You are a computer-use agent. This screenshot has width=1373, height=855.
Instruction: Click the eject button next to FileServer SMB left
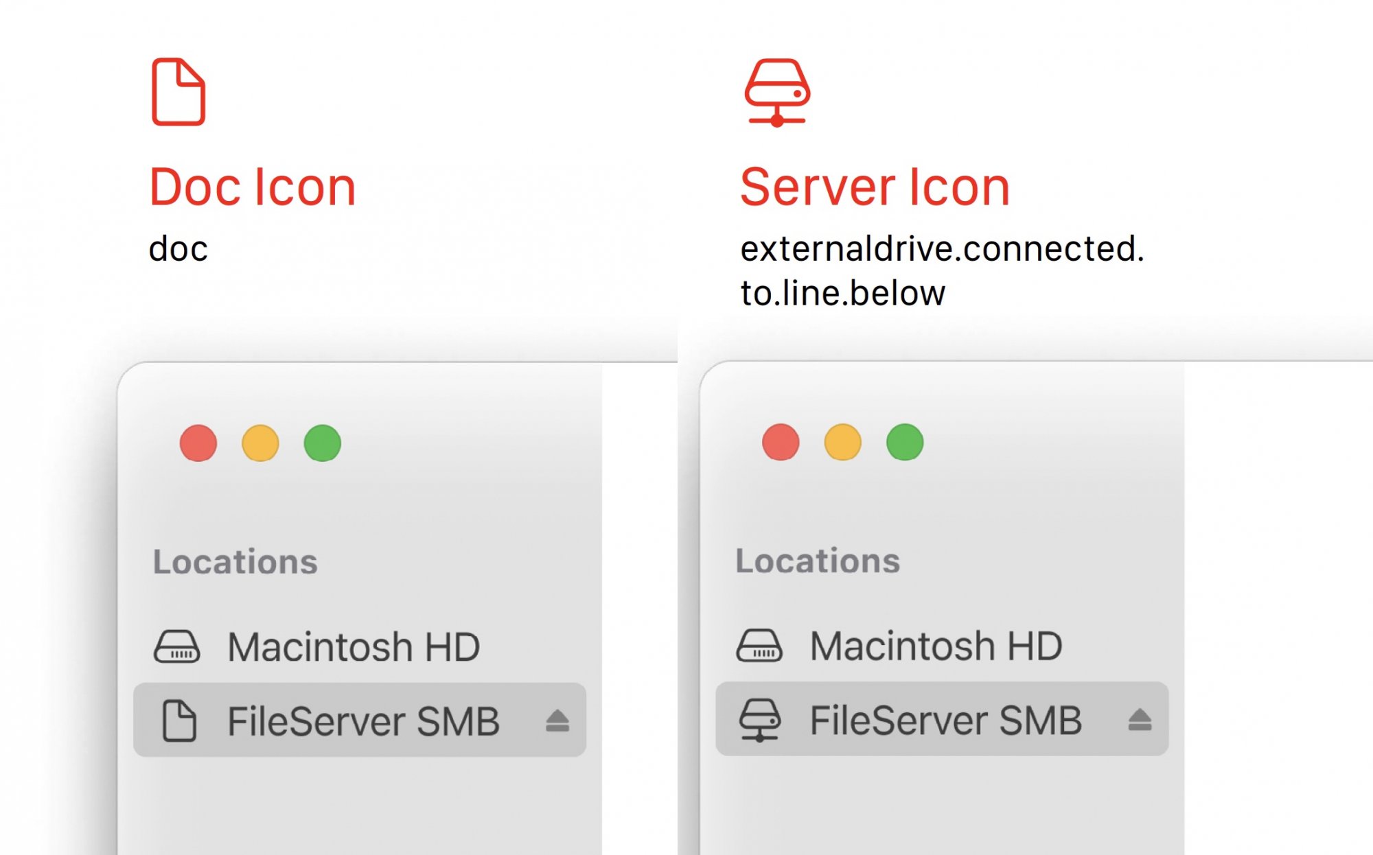click(557, 720)
